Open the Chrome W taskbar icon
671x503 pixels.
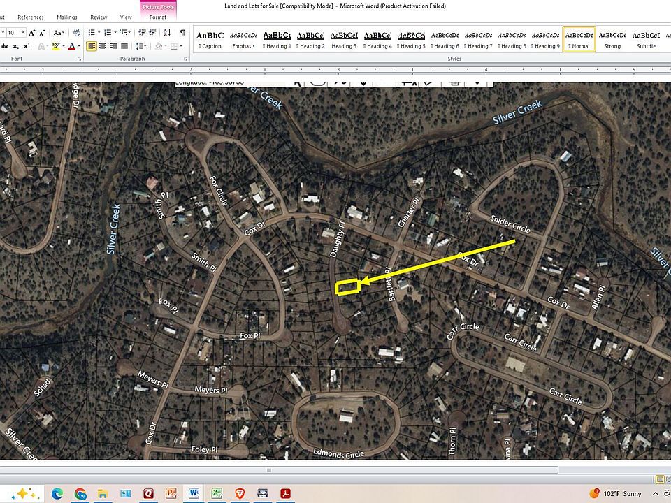point(80,494)
